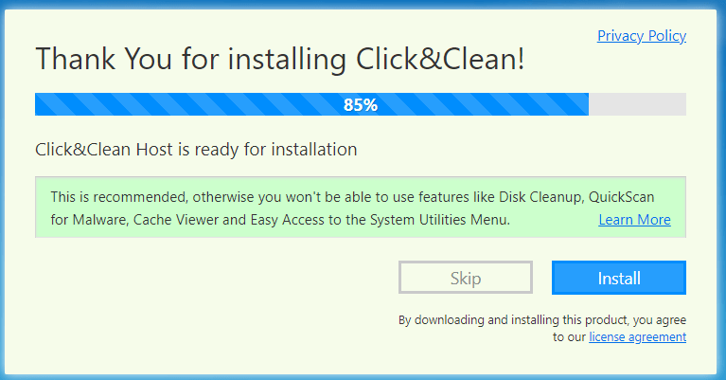This screenshot has height=380, width=726.
Task: Click 'Click&Clean Host is ready for installation' text
Action: coord(196,149)
